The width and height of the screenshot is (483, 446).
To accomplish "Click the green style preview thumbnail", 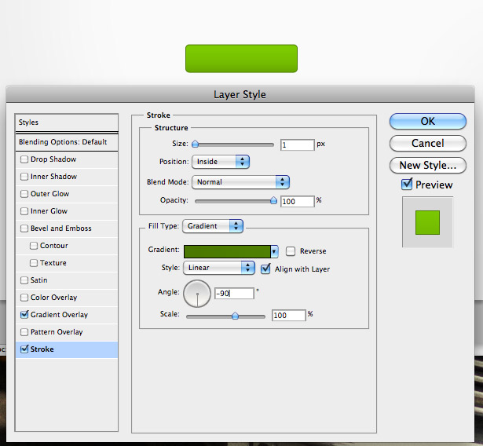I will point(427,223).
